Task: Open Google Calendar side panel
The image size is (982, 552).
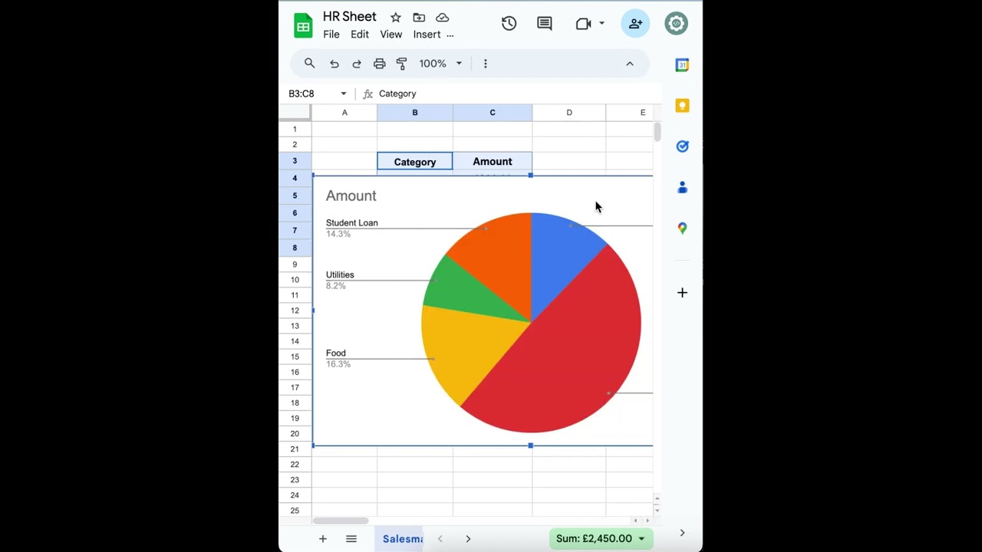Action: pos(682,65)
